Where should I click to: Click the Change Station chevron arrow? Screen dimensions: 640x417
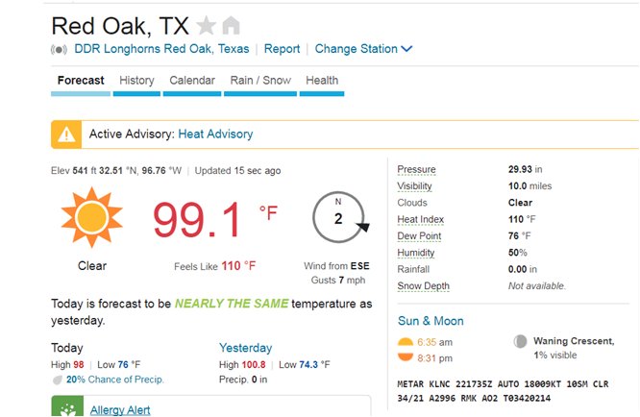pyautogui.click(x=406, y=49)
